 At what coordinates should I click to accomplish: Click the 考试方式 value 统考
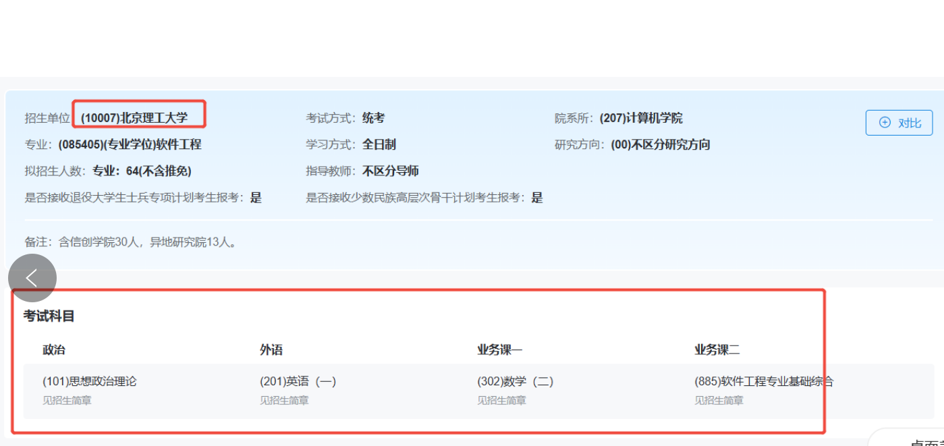pyautogui.click(x=373, y=118)
